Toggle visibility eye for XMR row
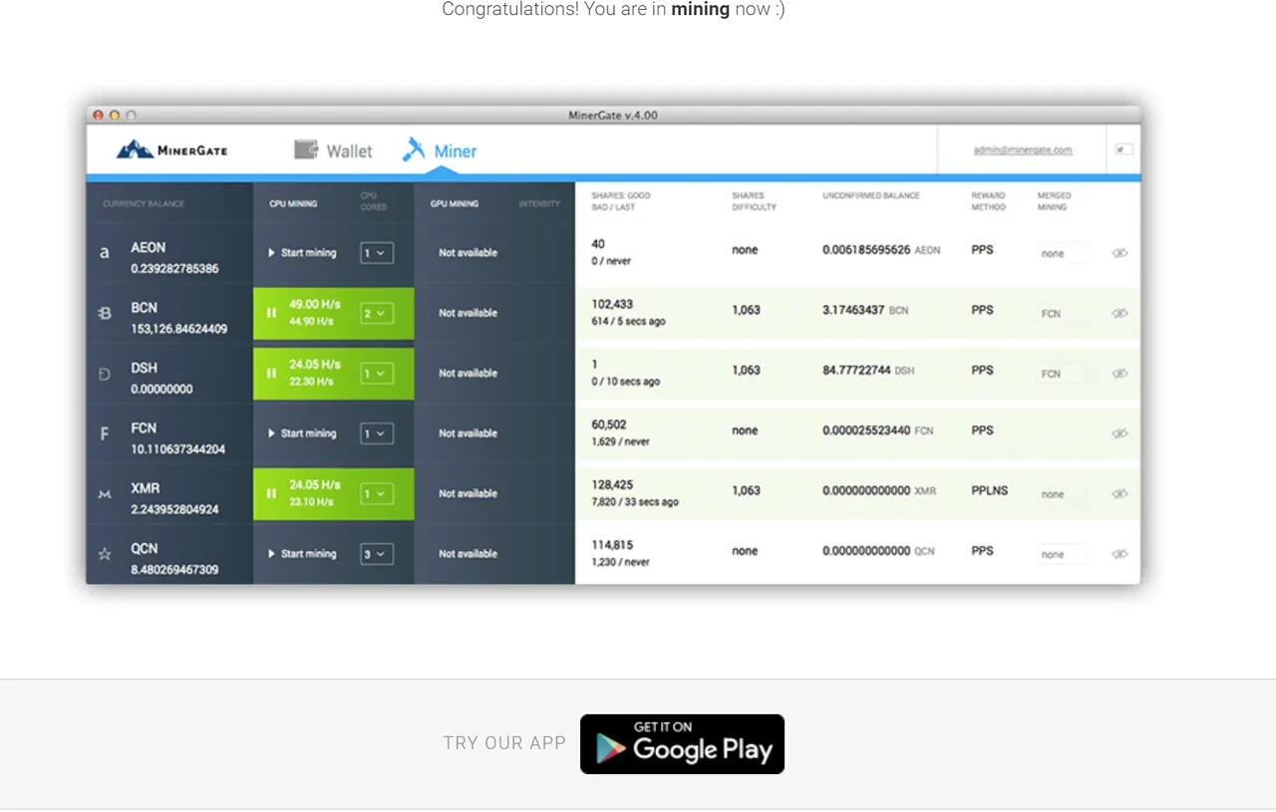Viewport: 1276px width, 812px height. click(x=1119, y=494)
